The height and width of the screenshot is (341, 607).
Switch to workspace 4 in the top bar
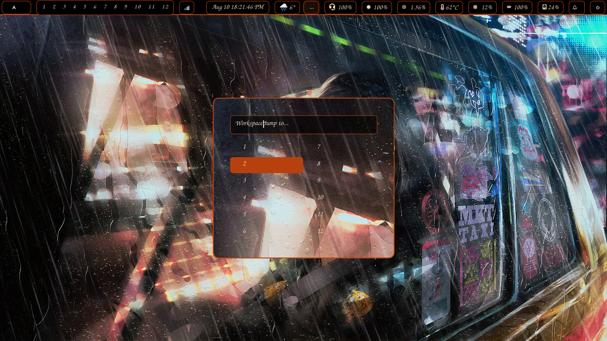(75, 7)
